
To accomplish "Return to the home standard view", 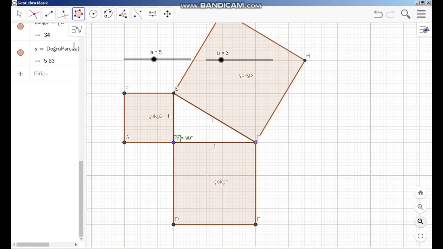I will 421,193.
